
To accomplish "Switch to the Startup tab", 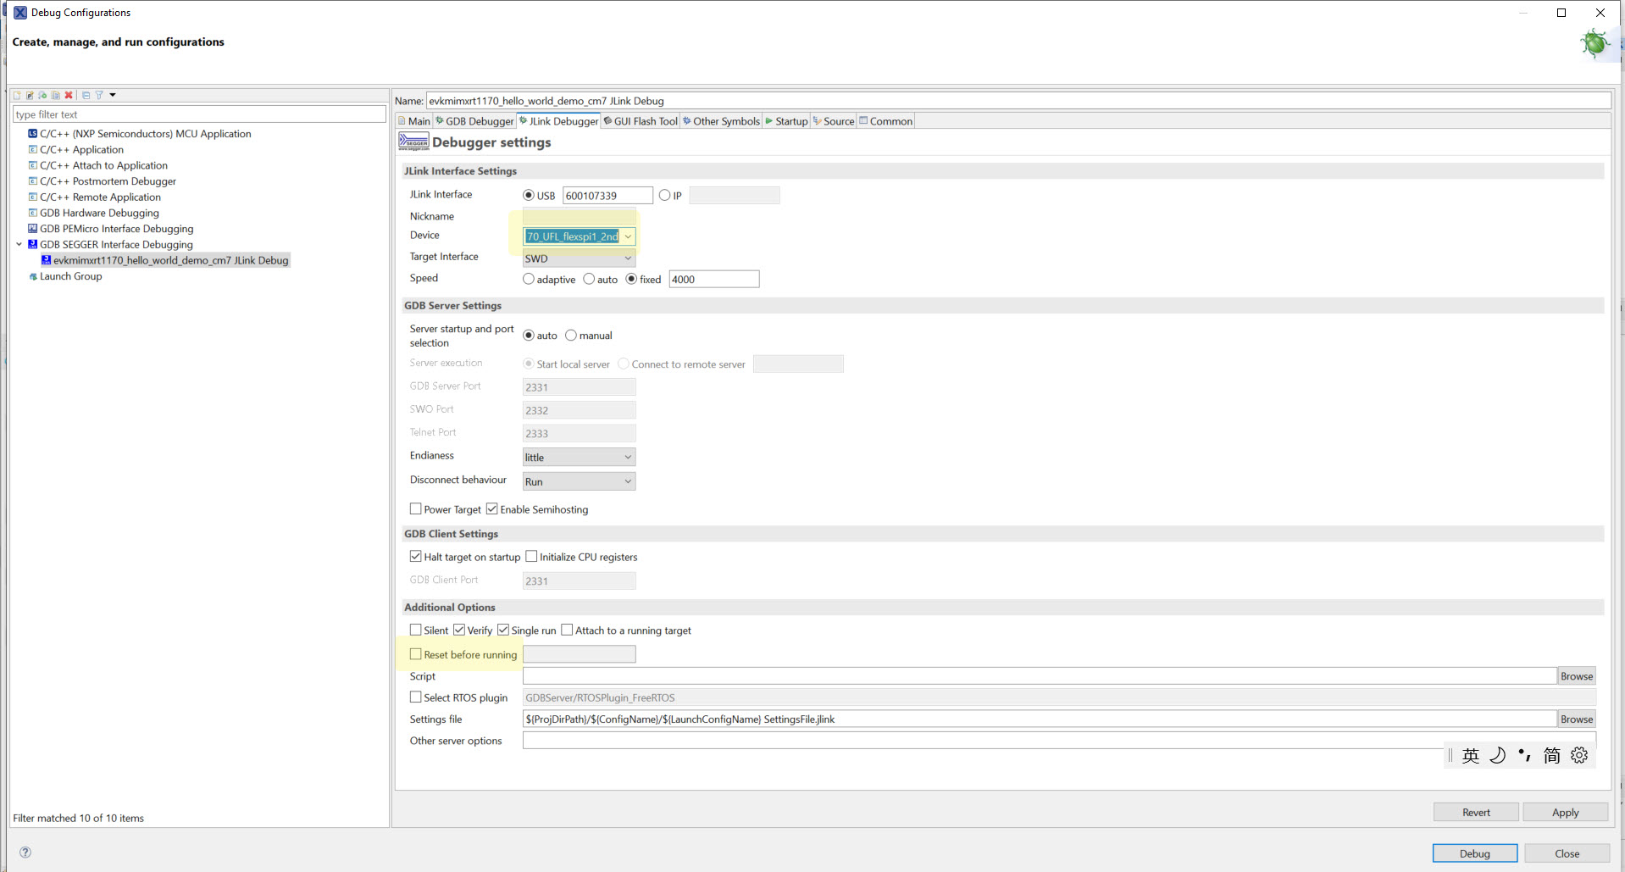I will point(786,121).
